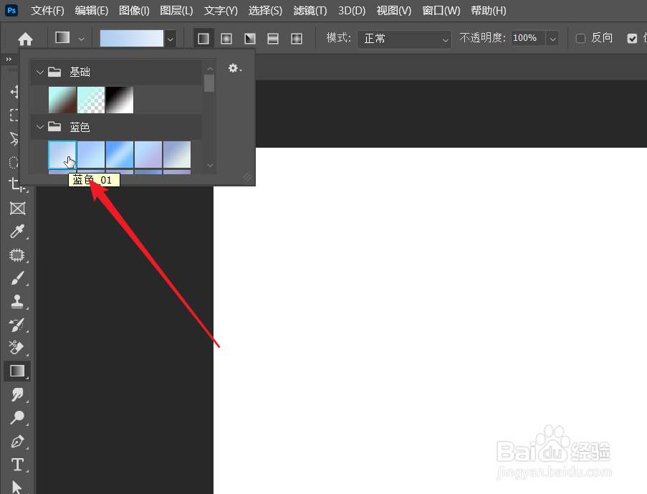Select the Angle gradient style button

coord(250,39)
